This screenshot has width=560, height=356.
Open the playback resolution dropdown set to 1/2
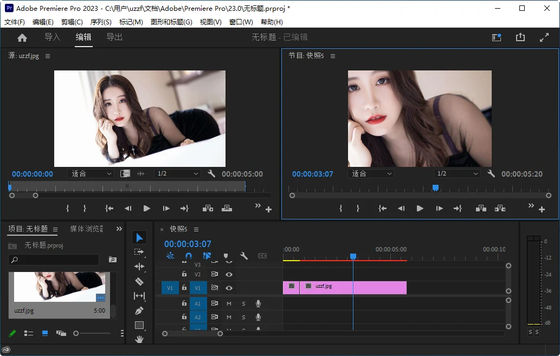tap(457, 173)
